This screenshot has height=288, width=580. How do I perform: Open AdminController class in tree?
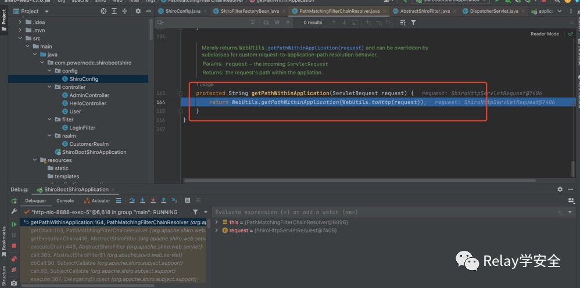pos(86,95)
